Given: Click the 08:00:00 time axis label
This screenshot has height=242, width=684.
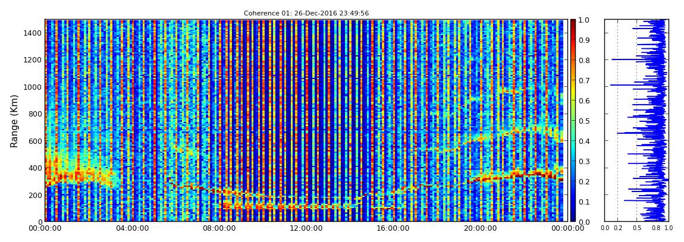Looking at the screenshot, I should coord(218,228).
